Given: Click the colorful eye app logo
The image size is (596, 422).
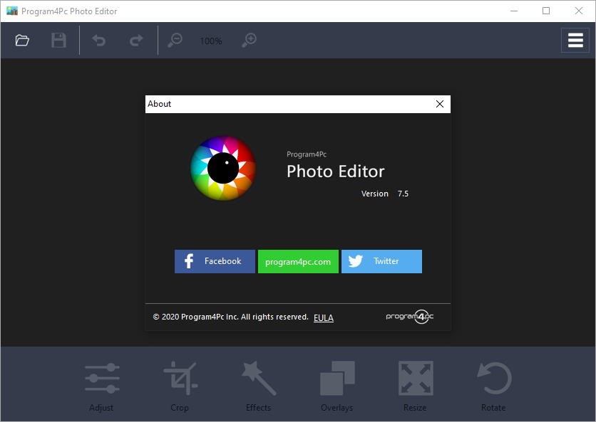Looking at the screenshot, I should 223,168.
